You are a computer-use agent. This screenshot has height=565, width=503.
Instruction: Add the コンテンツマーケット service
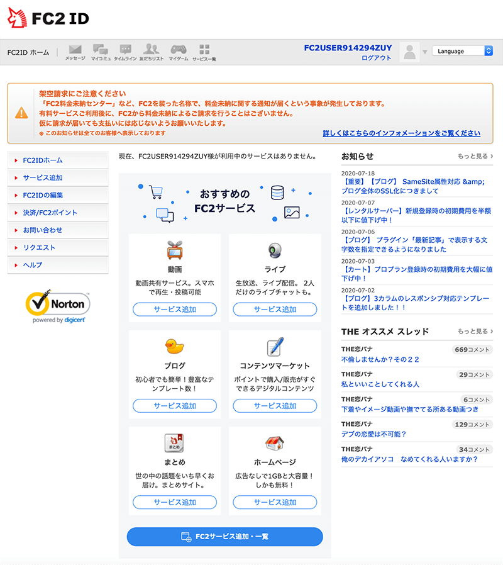(275, 406)
